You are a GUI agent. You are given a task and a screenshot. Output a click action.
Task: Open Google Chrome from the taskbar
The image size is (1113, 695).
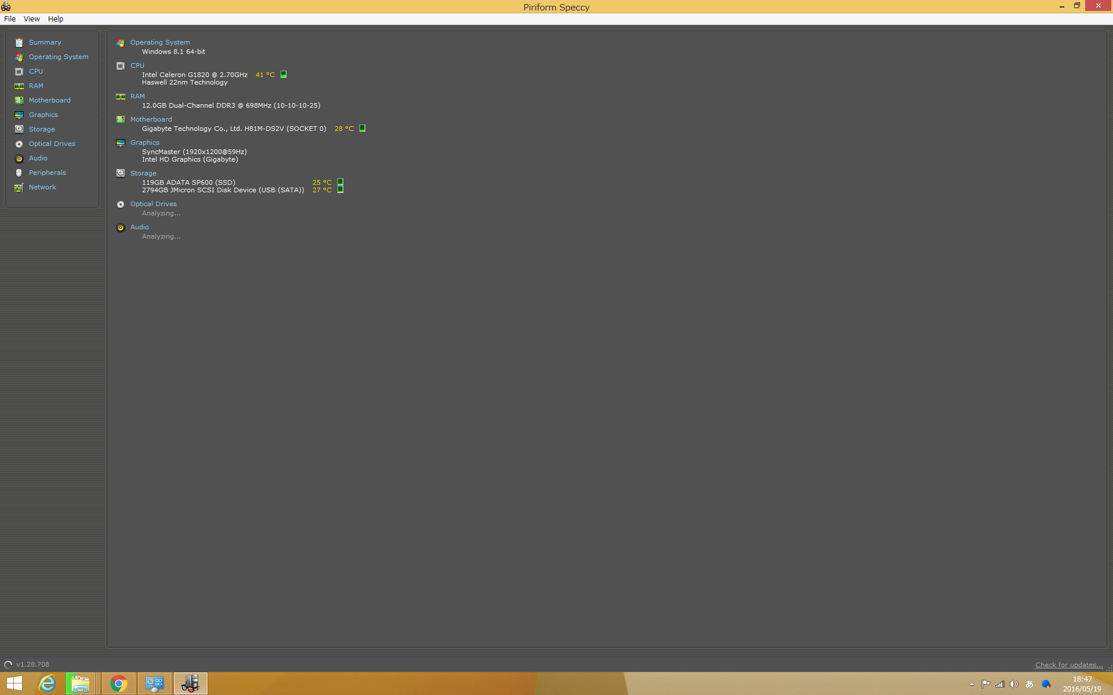[119, 684]
